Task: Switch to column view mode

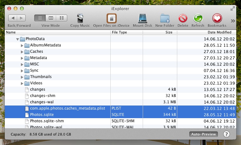Action: tap(51, 18)
